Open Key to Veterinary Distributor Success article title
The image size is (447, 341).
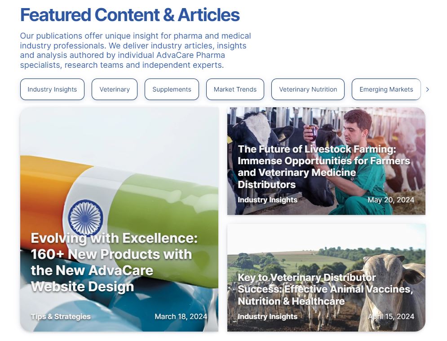[x=325, y=289]
